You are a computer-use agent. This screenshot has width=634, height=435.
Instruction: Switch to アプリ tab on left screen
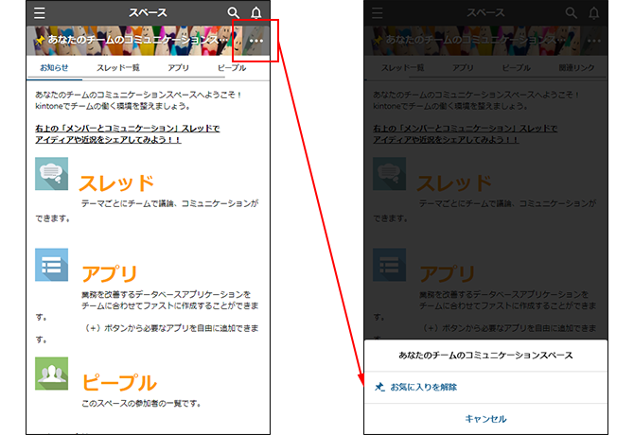pyautogui.click(x=179, y=69)
